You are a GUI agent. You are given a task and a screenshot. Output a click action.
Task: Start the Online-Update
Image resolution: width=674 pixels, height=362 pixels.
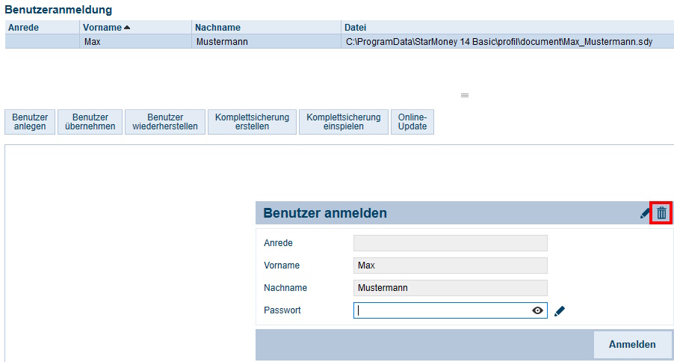coord(412,122)
